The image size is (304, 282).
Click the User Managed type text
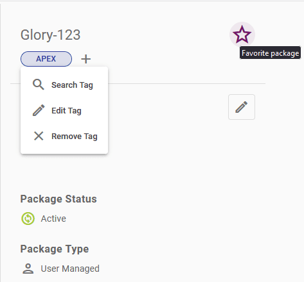(x=70, y=269)
